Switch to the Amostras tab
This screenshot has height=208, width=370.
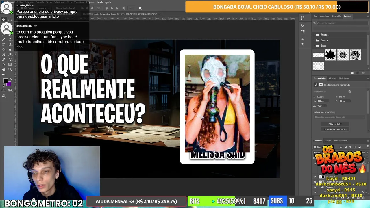(x=324, y=16)
